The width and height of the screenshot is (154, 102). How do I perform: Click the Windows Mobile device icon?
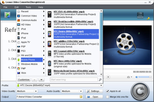pyautogui.click(x=18, y=64)
